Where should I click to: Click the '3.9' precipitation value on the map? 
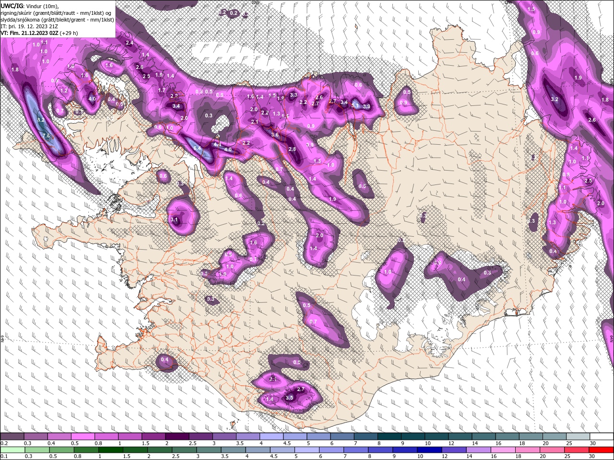click(366, 106)
